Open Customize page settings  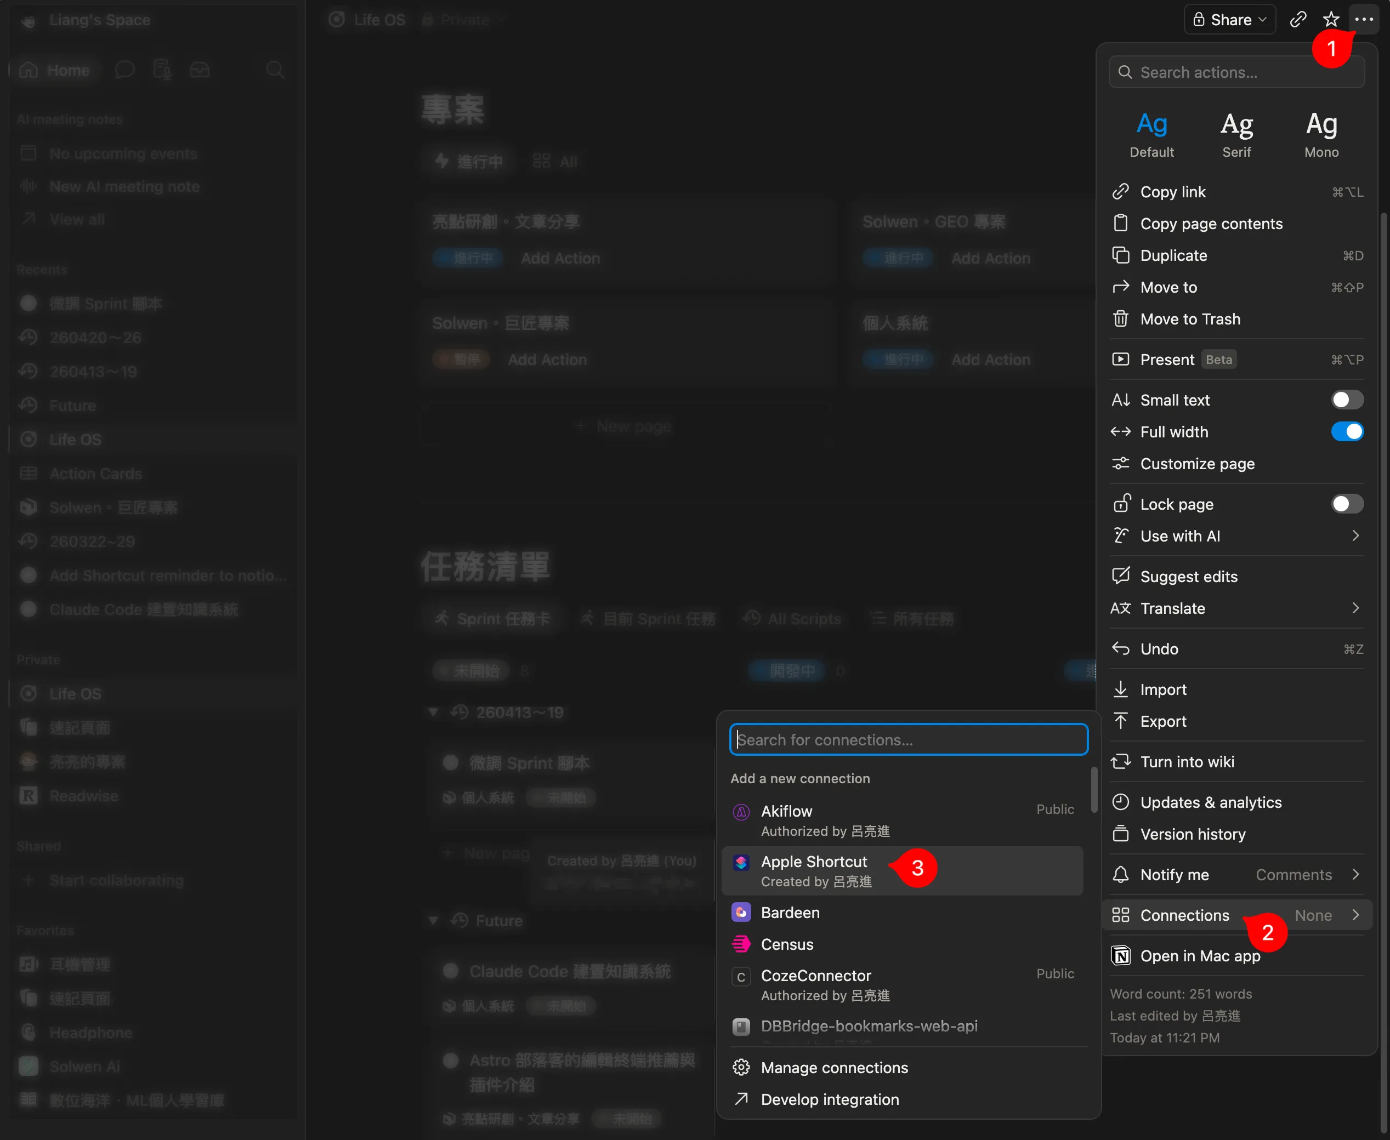[x=1236, y=464]
